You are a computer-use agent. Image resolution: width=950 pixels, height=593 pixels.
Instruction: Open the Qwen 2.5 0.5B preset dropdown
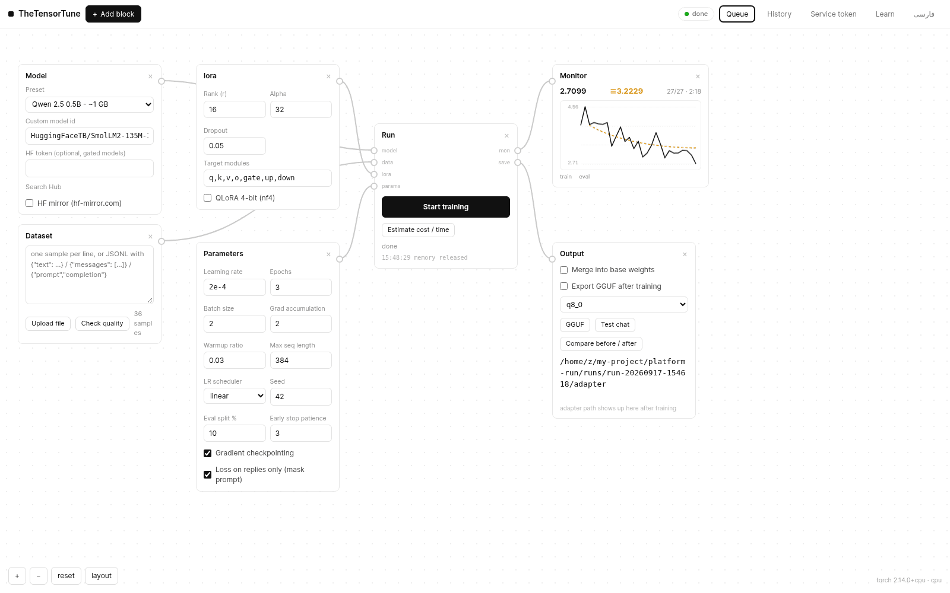pos(90,104)
